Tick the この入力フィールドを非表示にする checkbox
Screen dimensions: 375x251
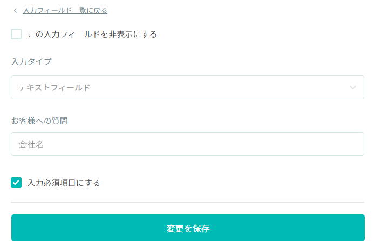(16, 34)
